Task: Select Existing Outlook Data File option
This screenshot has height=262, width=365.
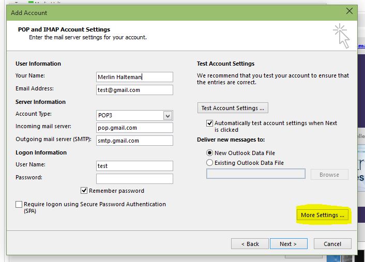Action: tap(209, 163)
